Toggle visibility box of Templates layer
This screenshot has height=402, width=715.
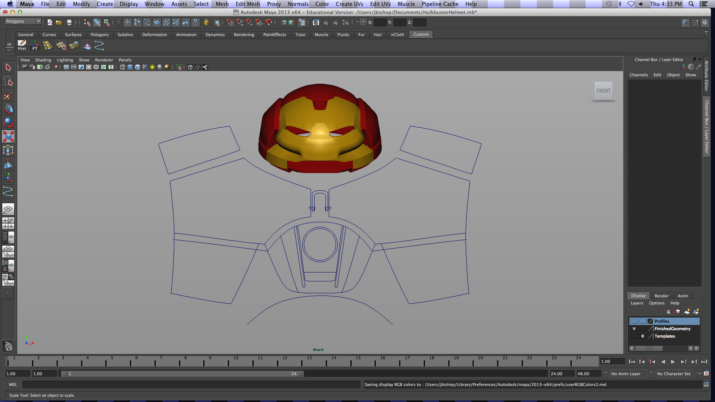pyautogui.click(x=634, y=336)
